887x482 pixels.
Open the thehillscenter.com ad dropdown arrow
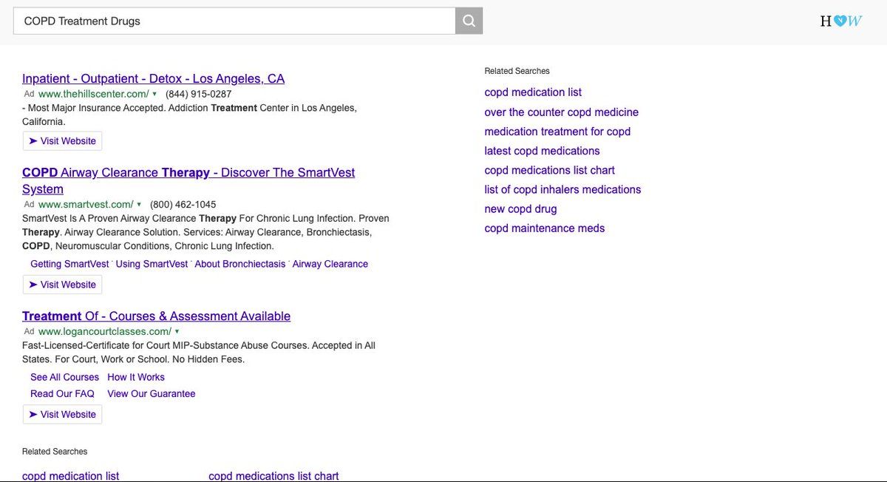click(x=154, y=94)
